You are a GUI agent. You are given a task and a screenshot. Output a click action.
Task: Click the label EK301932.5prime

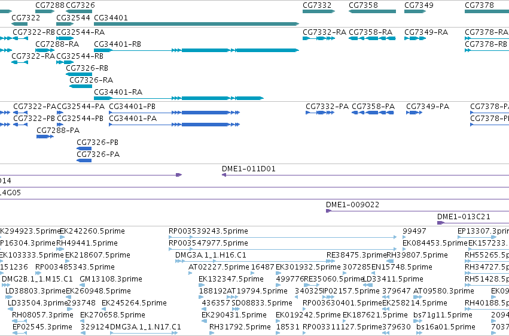pos(309,267)
